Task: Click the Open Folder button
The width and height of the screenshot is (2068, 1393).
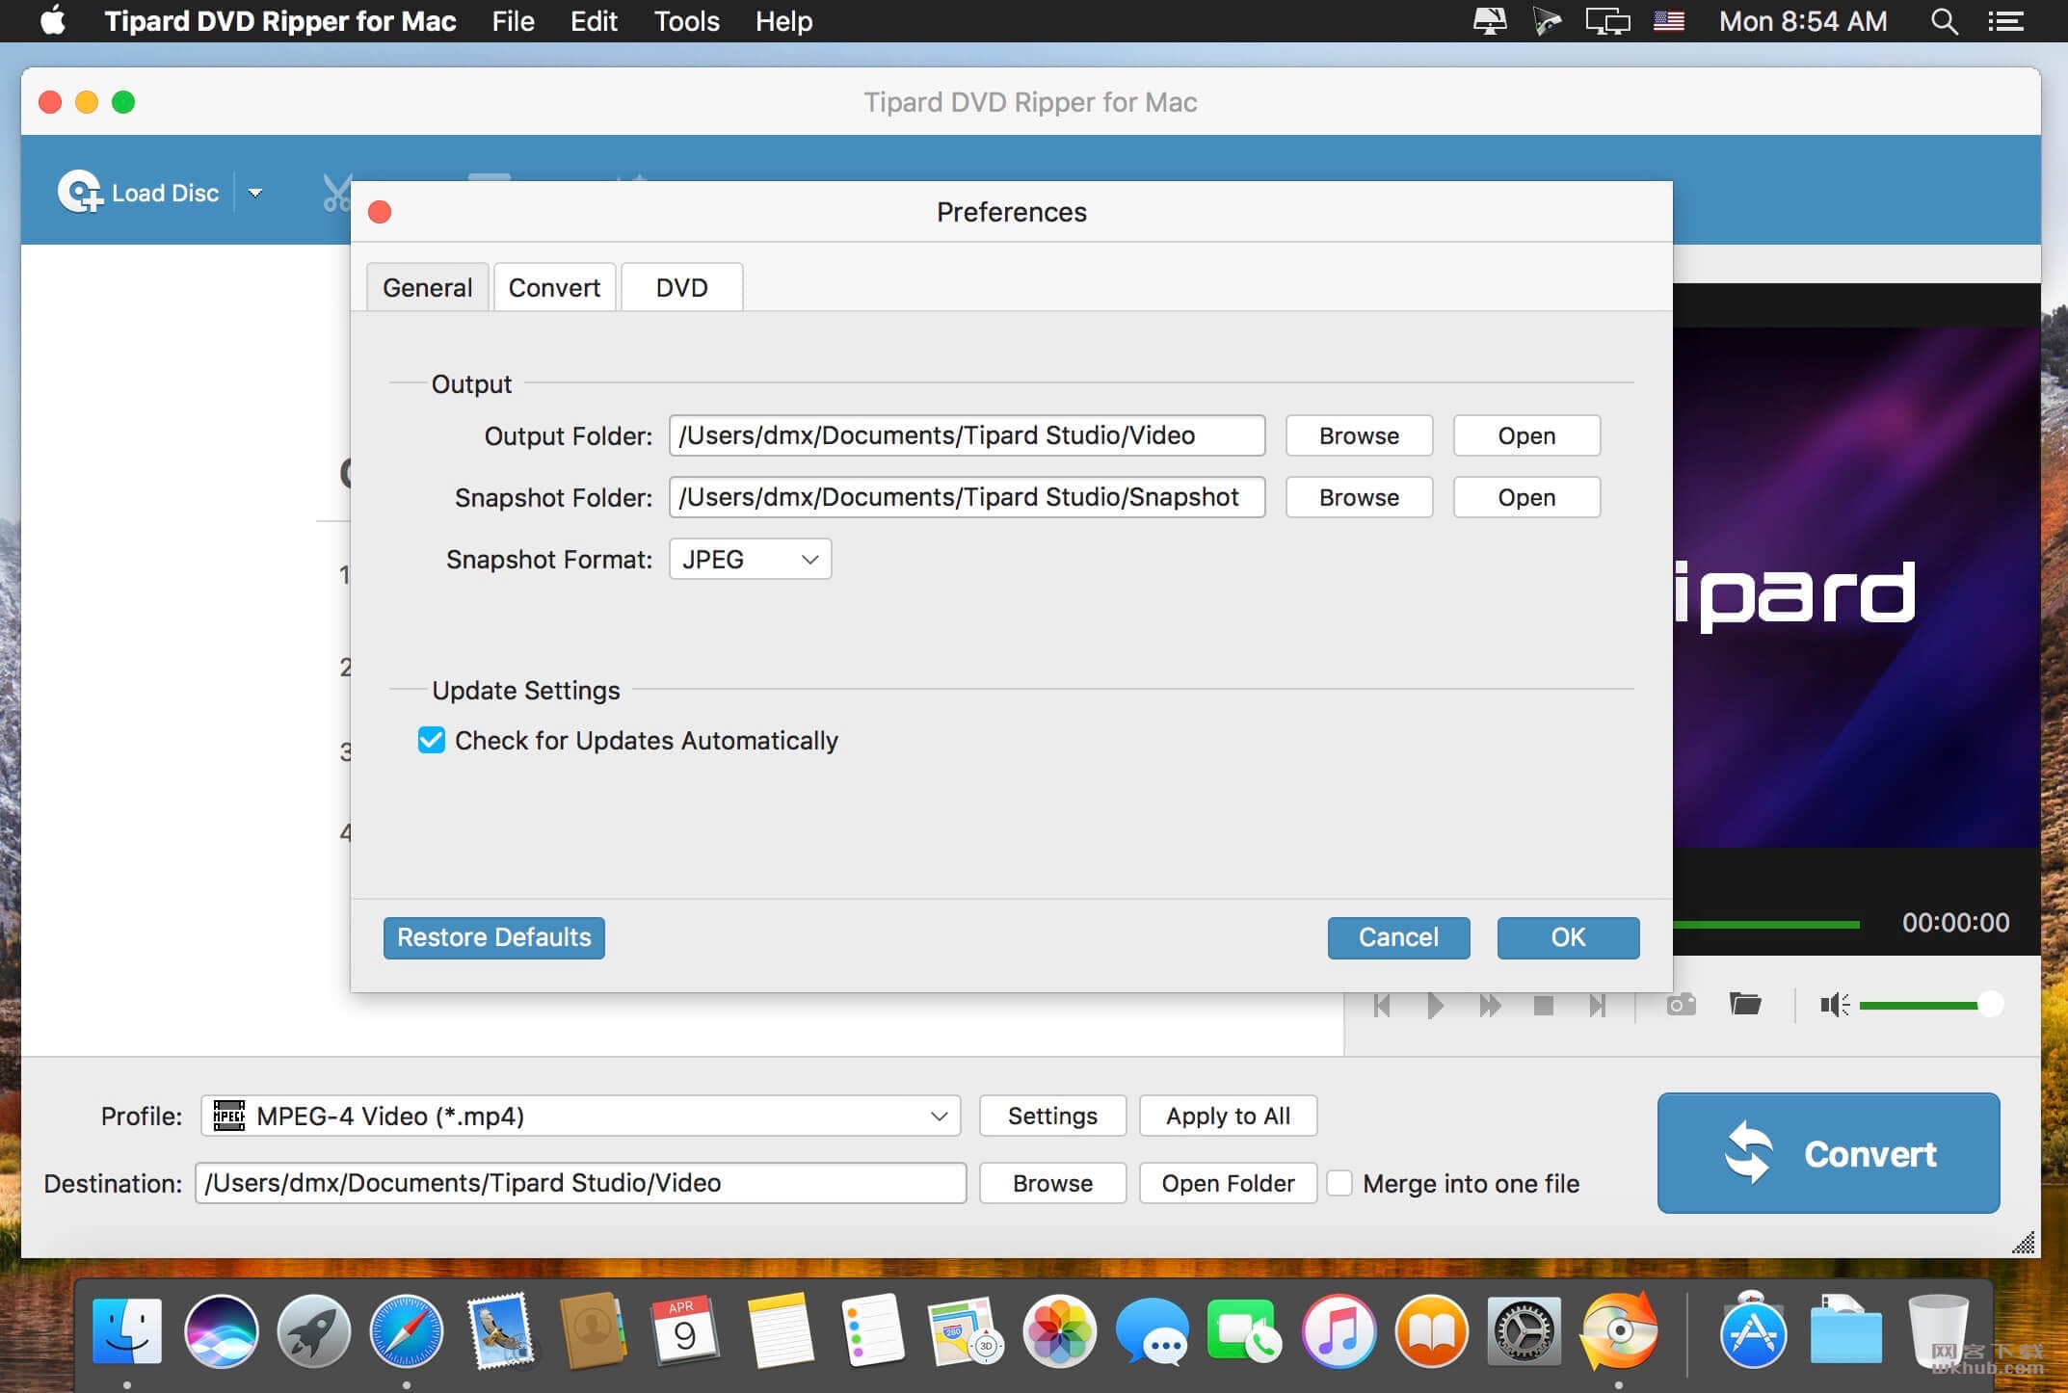Action: [x=1228, y=1183]
